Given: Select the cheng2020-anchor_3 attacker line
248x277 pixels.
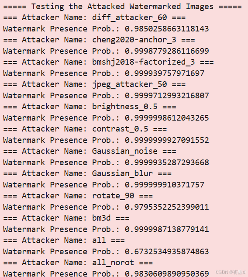Looking at the screenshot, I should 99,40.
